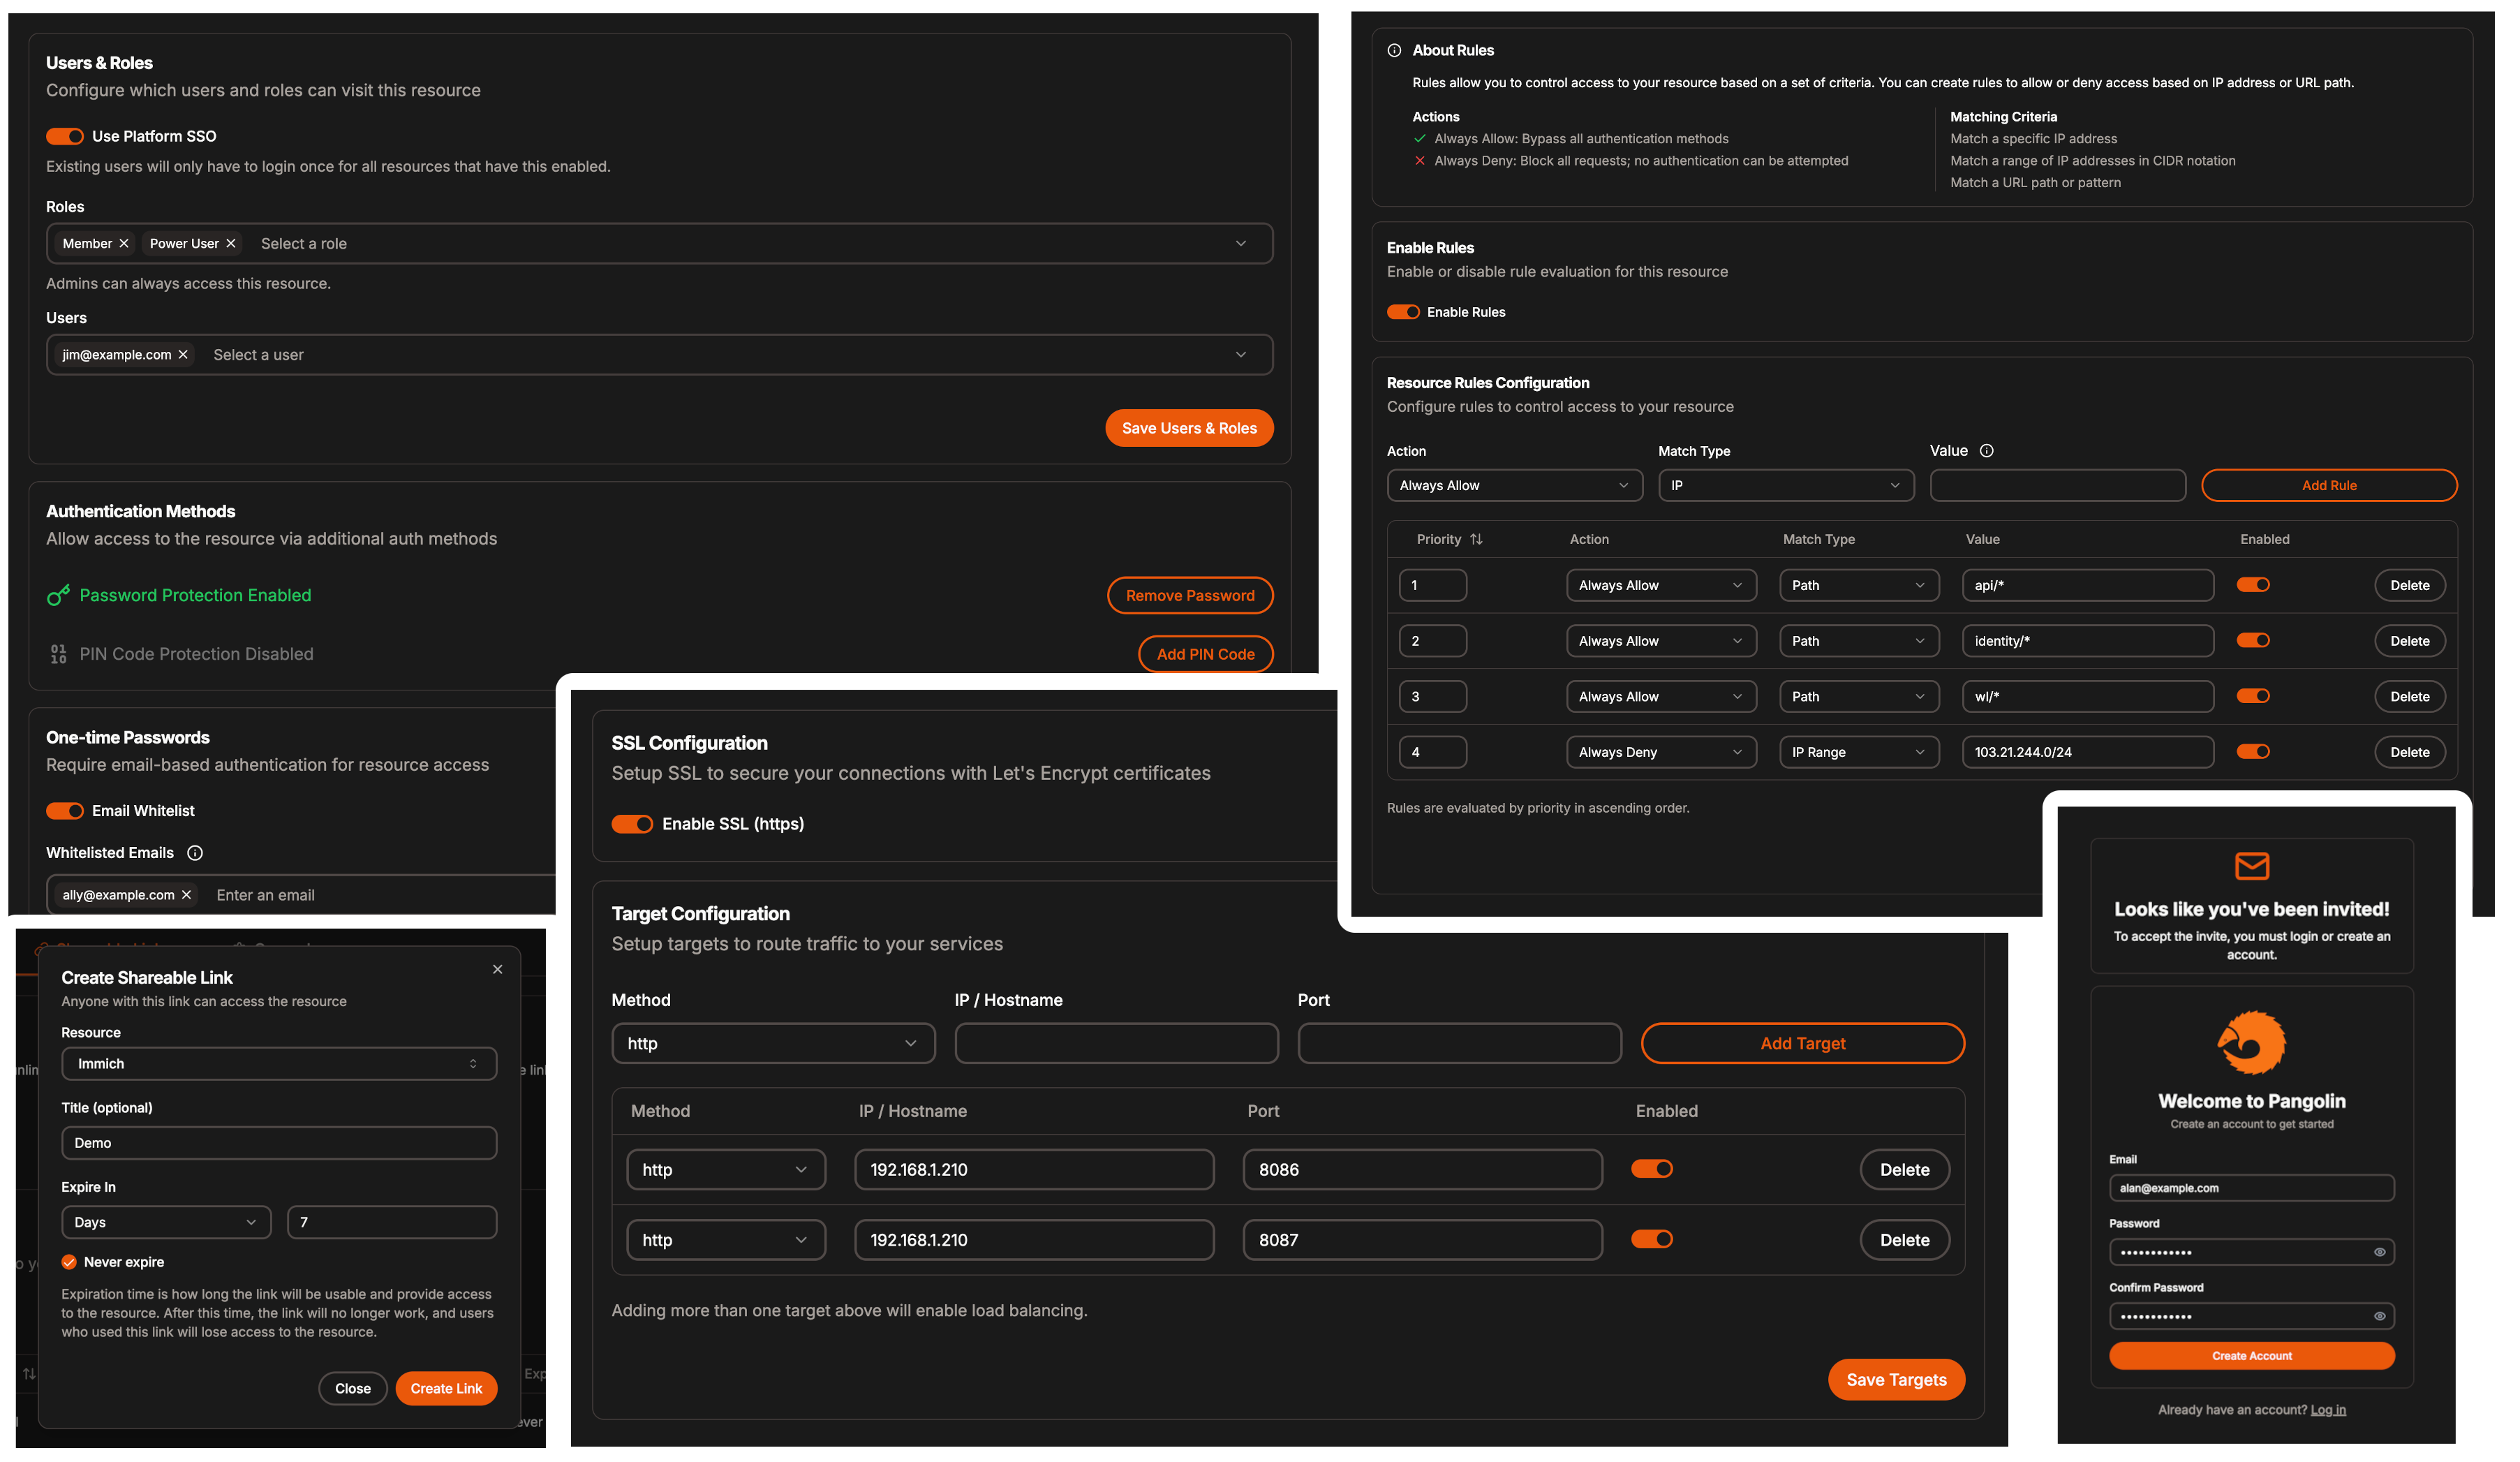Click Save Users & Roles button

[1188, 428]
